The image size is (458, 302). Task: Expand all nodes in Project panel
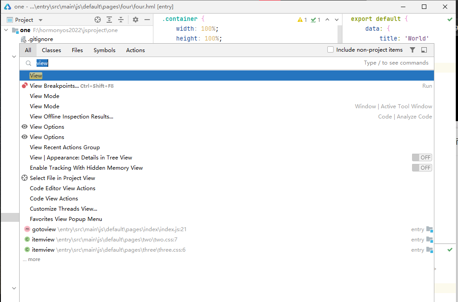[109, 20]
